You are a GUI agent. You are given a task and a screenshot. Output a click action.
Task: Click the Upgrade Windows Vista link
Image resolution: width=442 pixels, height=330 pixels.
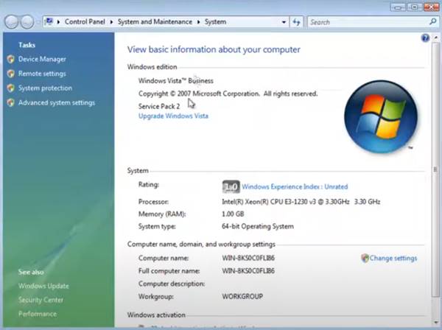(x=173, y=116)
